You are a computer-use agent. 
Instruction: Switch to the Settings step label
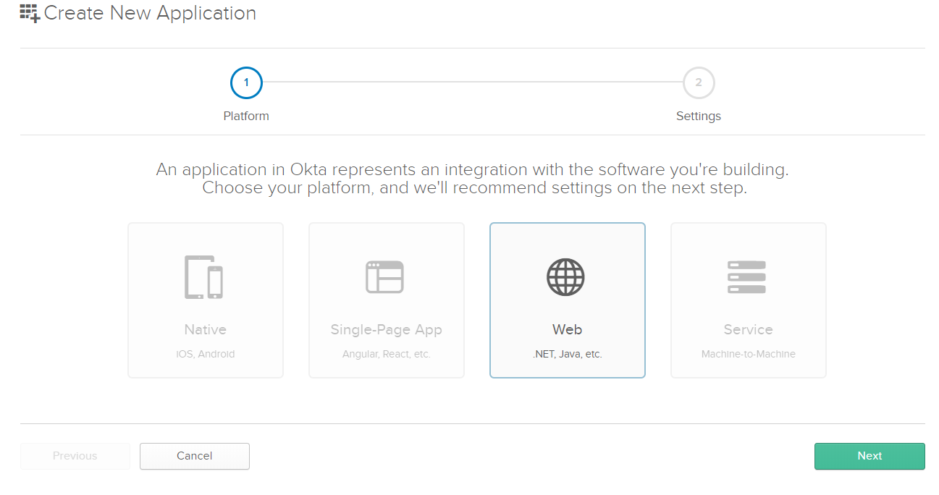click(699, 116)
